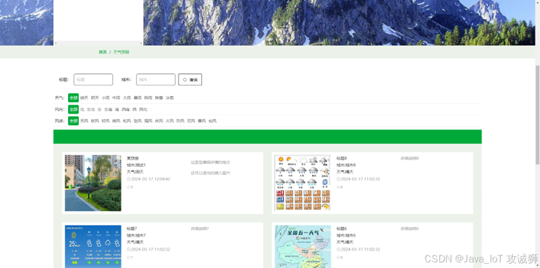Filter weather by 大雨
The width and height of the screenshot is (540, 268).
127,98
